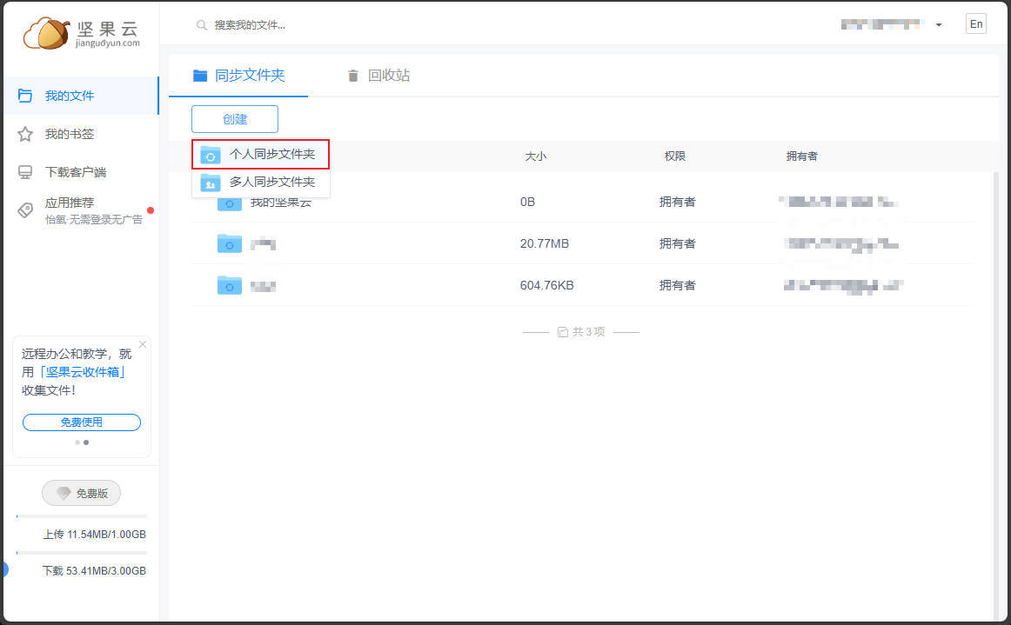Expand the account dropdown arrow
1011x625 pixels.
[x=939, y=25]
